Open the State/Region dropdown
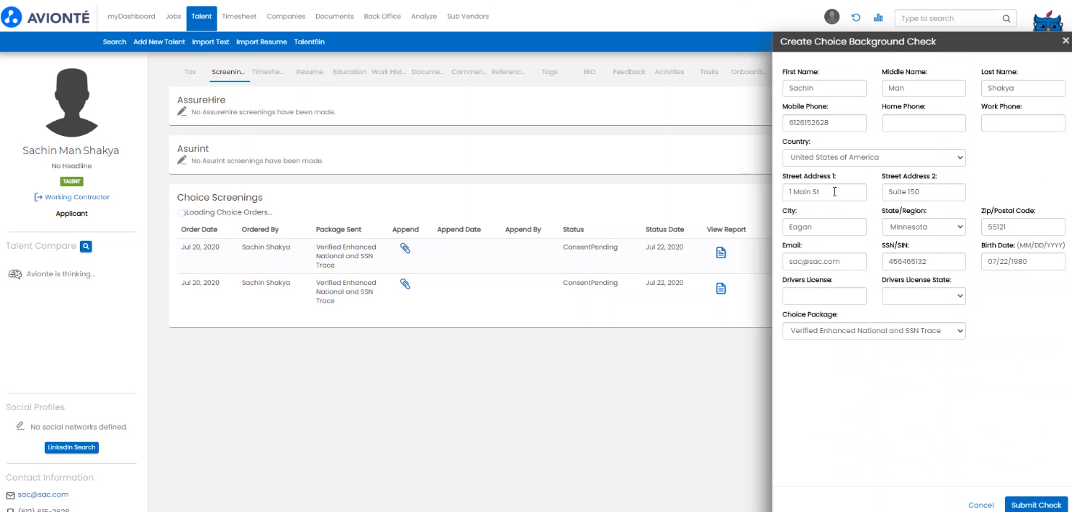The image size is (1072, 512). 923,227
